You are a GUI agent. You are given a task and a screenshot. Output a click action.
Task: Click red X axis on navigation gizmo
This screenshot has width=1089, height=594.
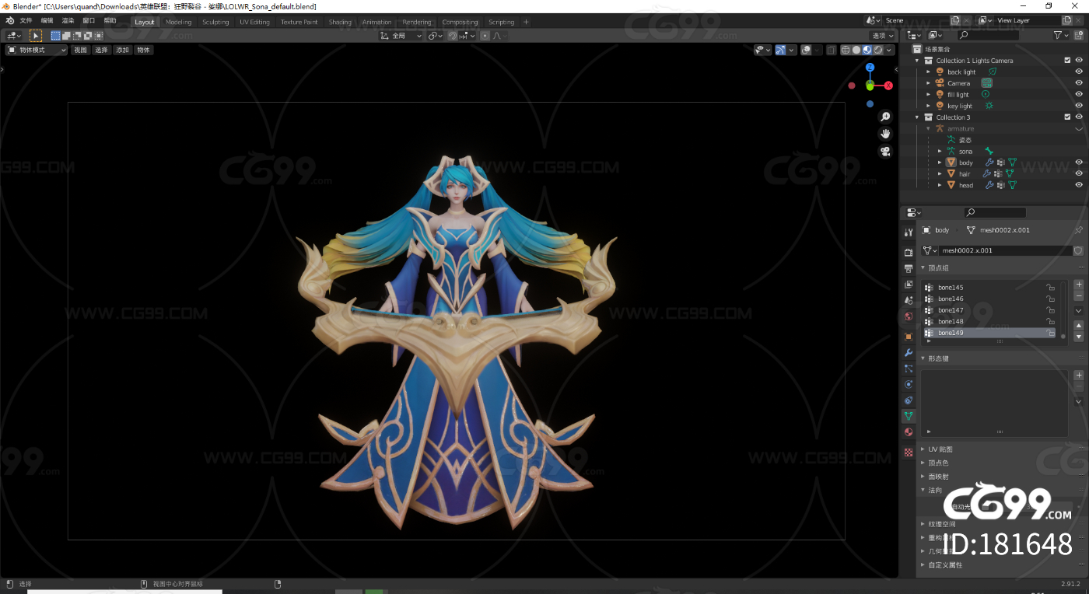coord(888,86)
